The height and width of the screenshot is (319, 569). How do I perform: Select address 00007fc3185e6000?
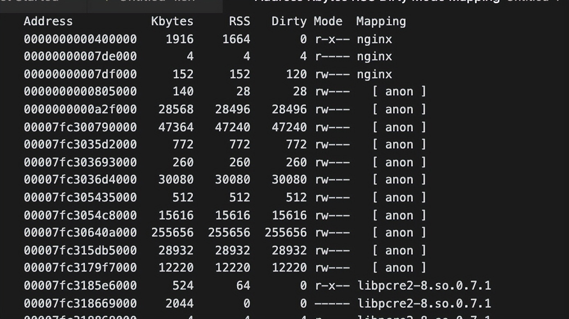80,286
